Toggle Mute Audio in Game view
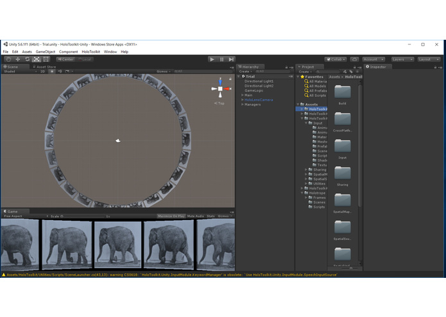 click(196, 216)
